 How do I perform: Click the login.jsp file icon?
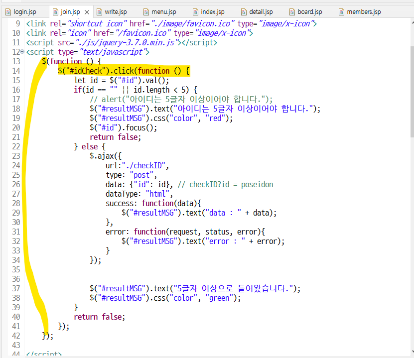tap(8, 12)
